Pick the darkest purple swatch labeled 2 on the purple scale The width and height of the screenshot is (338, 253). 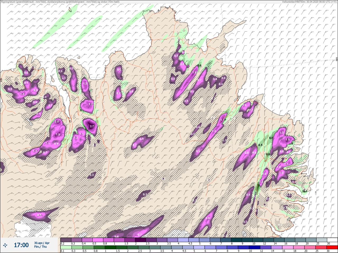(x=141, y=240)
